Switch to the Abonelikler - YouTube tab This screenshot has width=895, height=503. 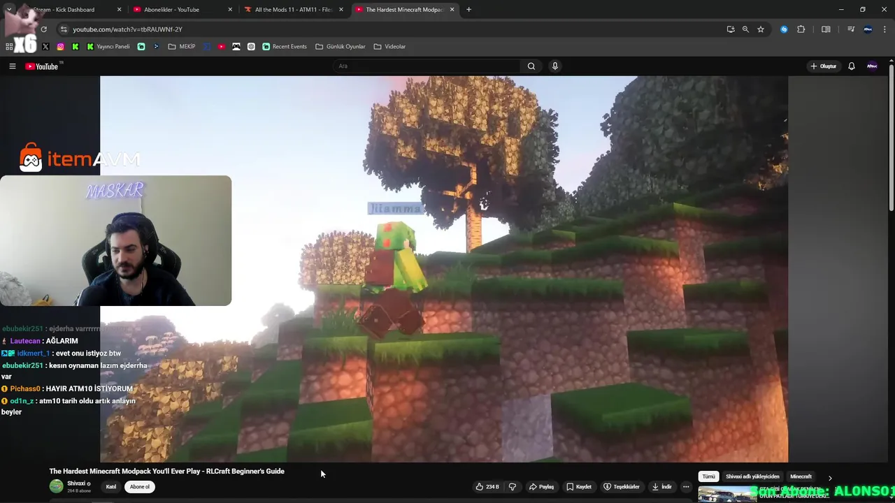pyautogui.click(x=183, y=10)
